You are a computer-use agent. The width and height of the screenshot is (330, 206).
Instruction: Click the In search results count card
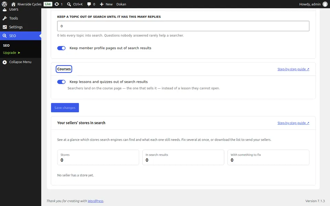(183, 158)
